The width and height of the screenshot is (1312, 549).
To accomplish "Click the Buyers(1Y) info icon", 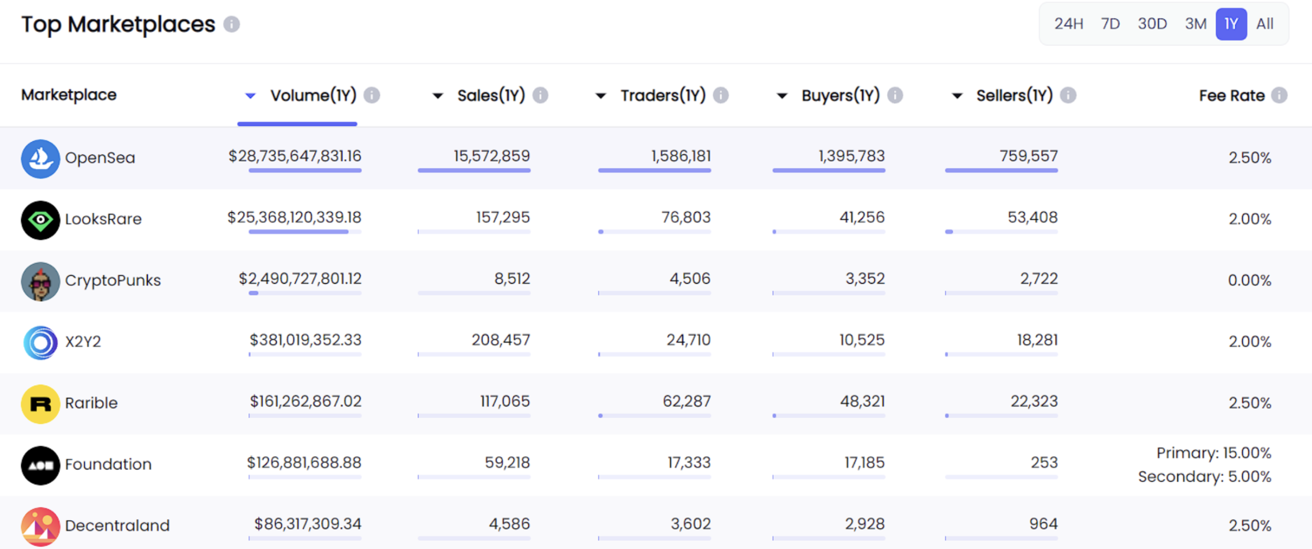I will (x=895, y=95).
